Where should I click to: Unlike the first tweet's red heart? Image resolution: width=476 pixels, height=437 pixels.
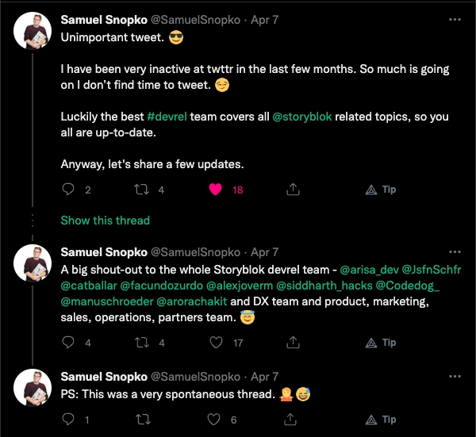pyautogui.click(x=214, y=190)
